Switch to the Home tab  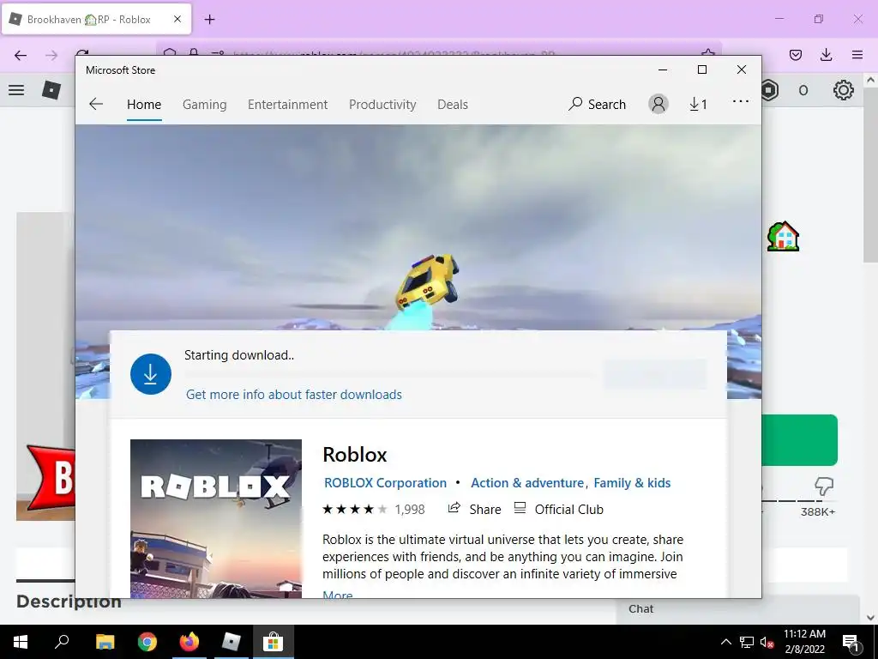(144, 104)
